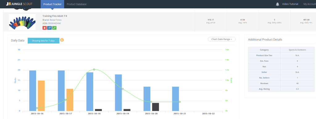Click the rank line point on 2015-10-19

tap(123, 89)
